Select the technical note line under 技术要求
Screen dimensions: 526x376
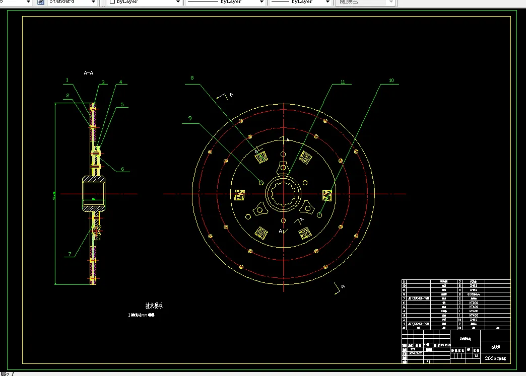click(x=141, y=315)
